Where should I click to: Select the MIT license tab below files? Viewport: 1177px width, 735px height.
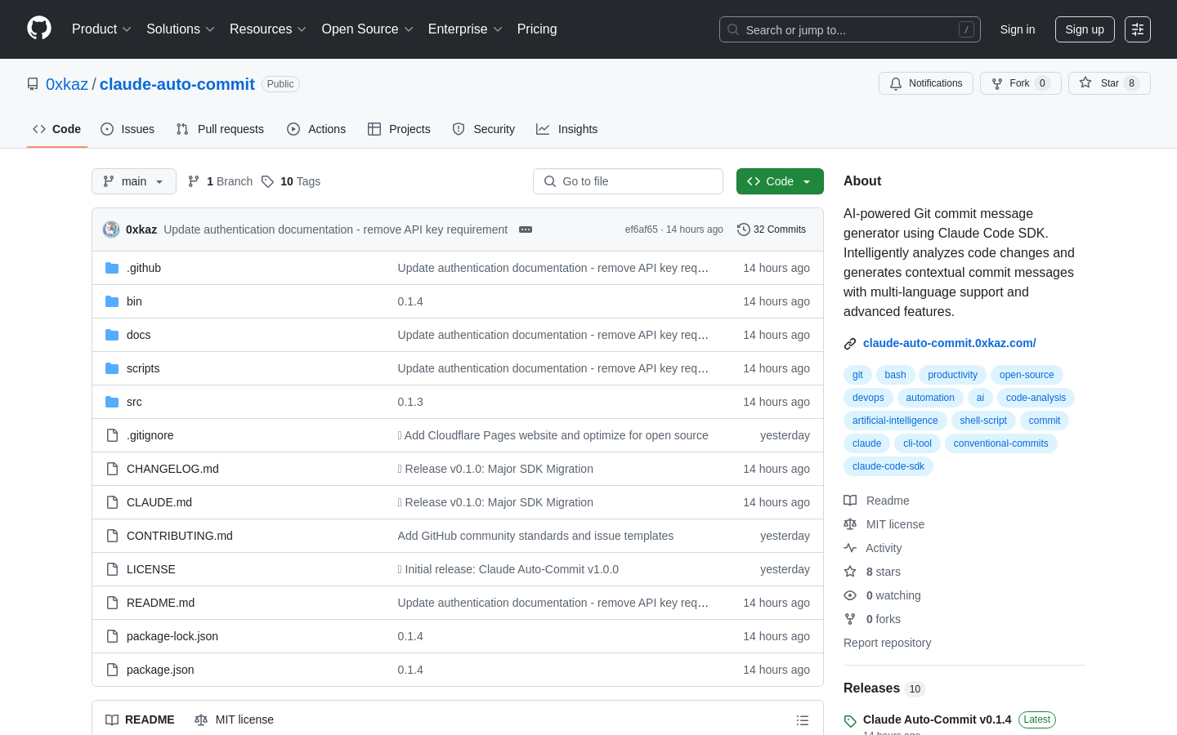[x=235, y=719]
